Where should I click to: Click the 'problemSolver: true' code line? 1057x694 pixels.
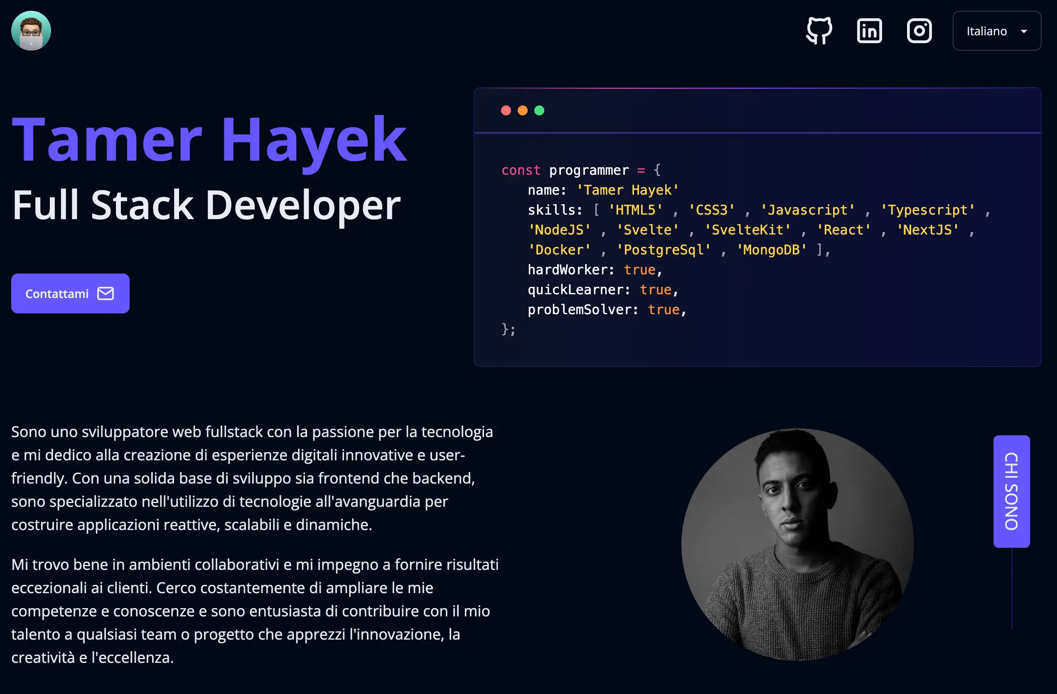click(607, 310)
